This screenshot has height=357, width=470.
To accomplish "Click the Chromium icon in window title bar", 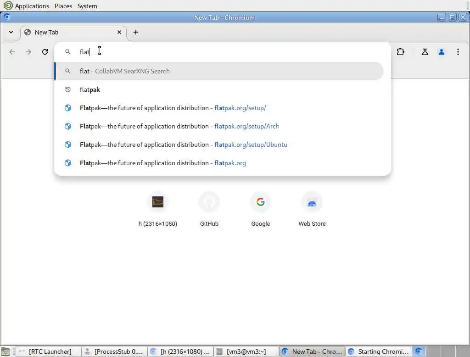I will click(x=6, y=17).
